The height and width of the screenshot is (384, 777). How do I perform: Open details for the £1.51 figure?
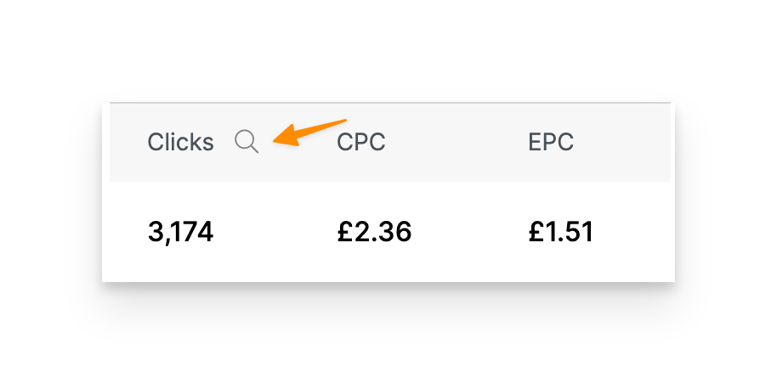point(560,231)
